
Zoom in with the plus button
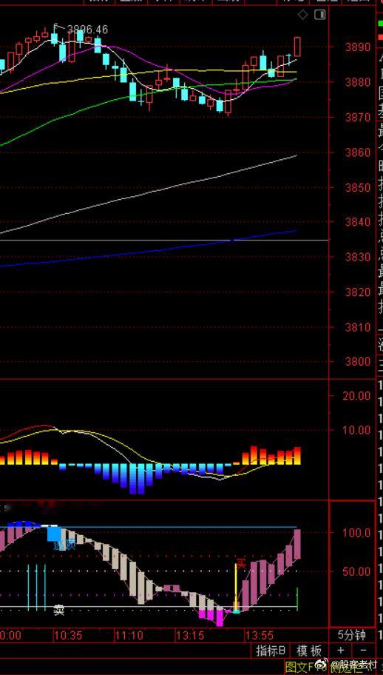point(340,650)
